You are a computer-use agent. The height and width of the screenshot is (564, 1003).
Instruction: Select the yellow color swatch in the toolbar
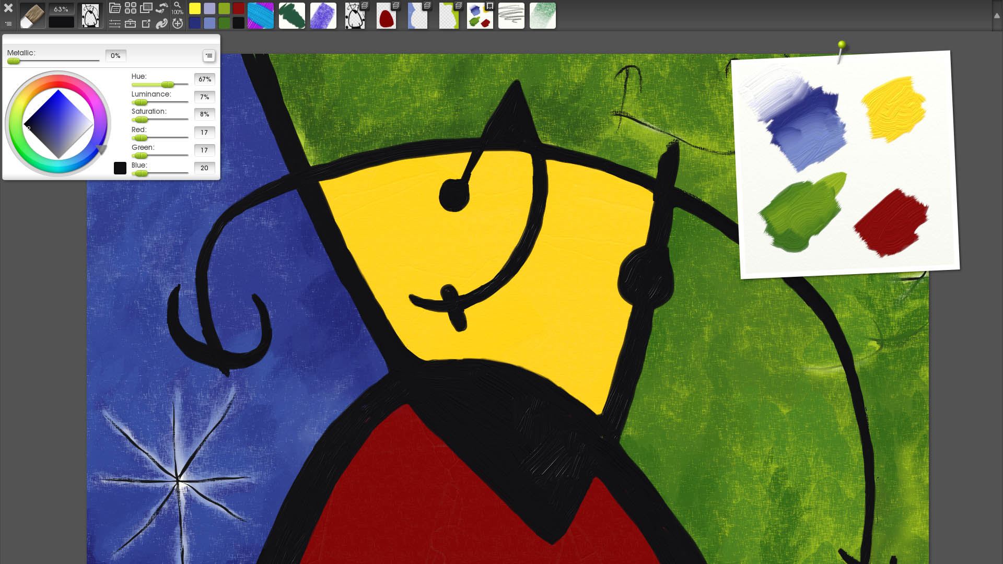tap(195, 8)
